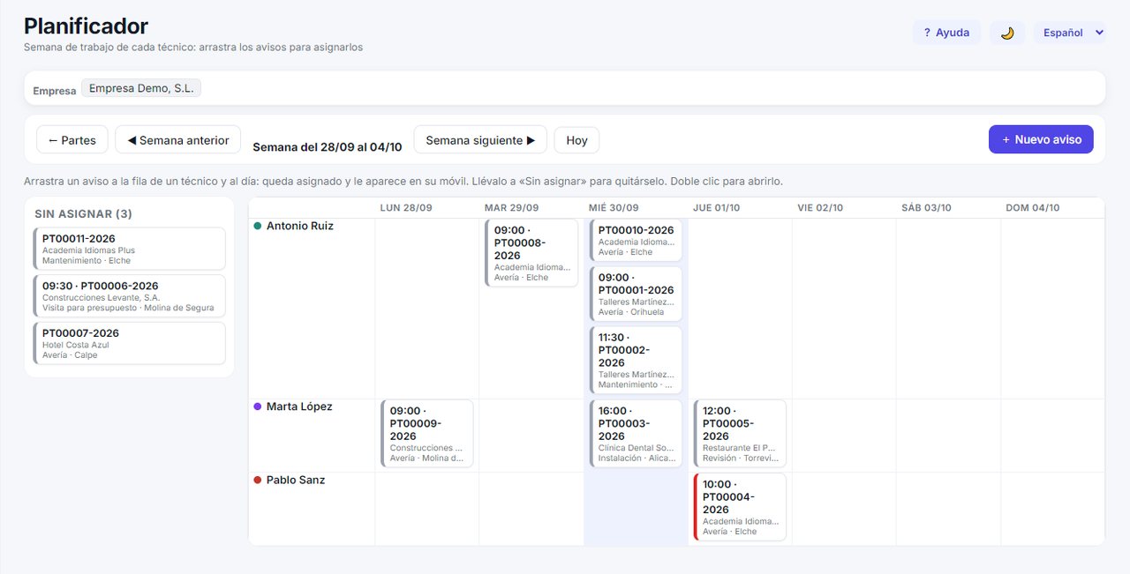Image resolution: width=1130 pixels, height=574 pixels.
Task: Click the LUN 28/09 column header
Action: tap(406, 208)
